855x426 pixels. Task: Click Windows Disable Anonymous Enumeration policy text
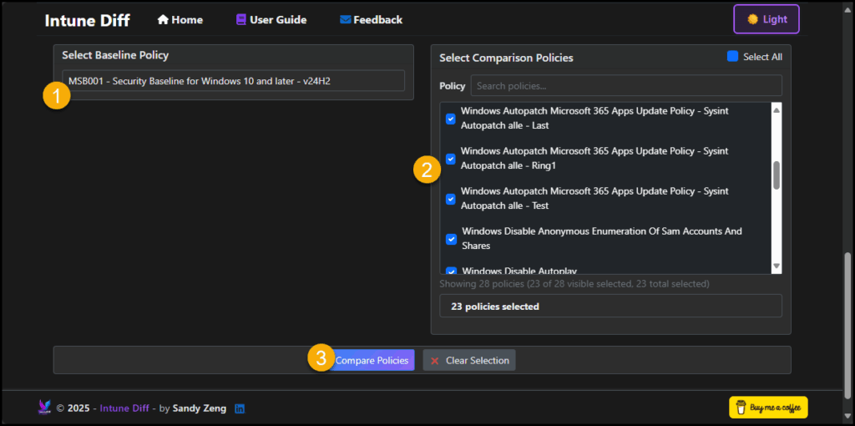[602, 238]
